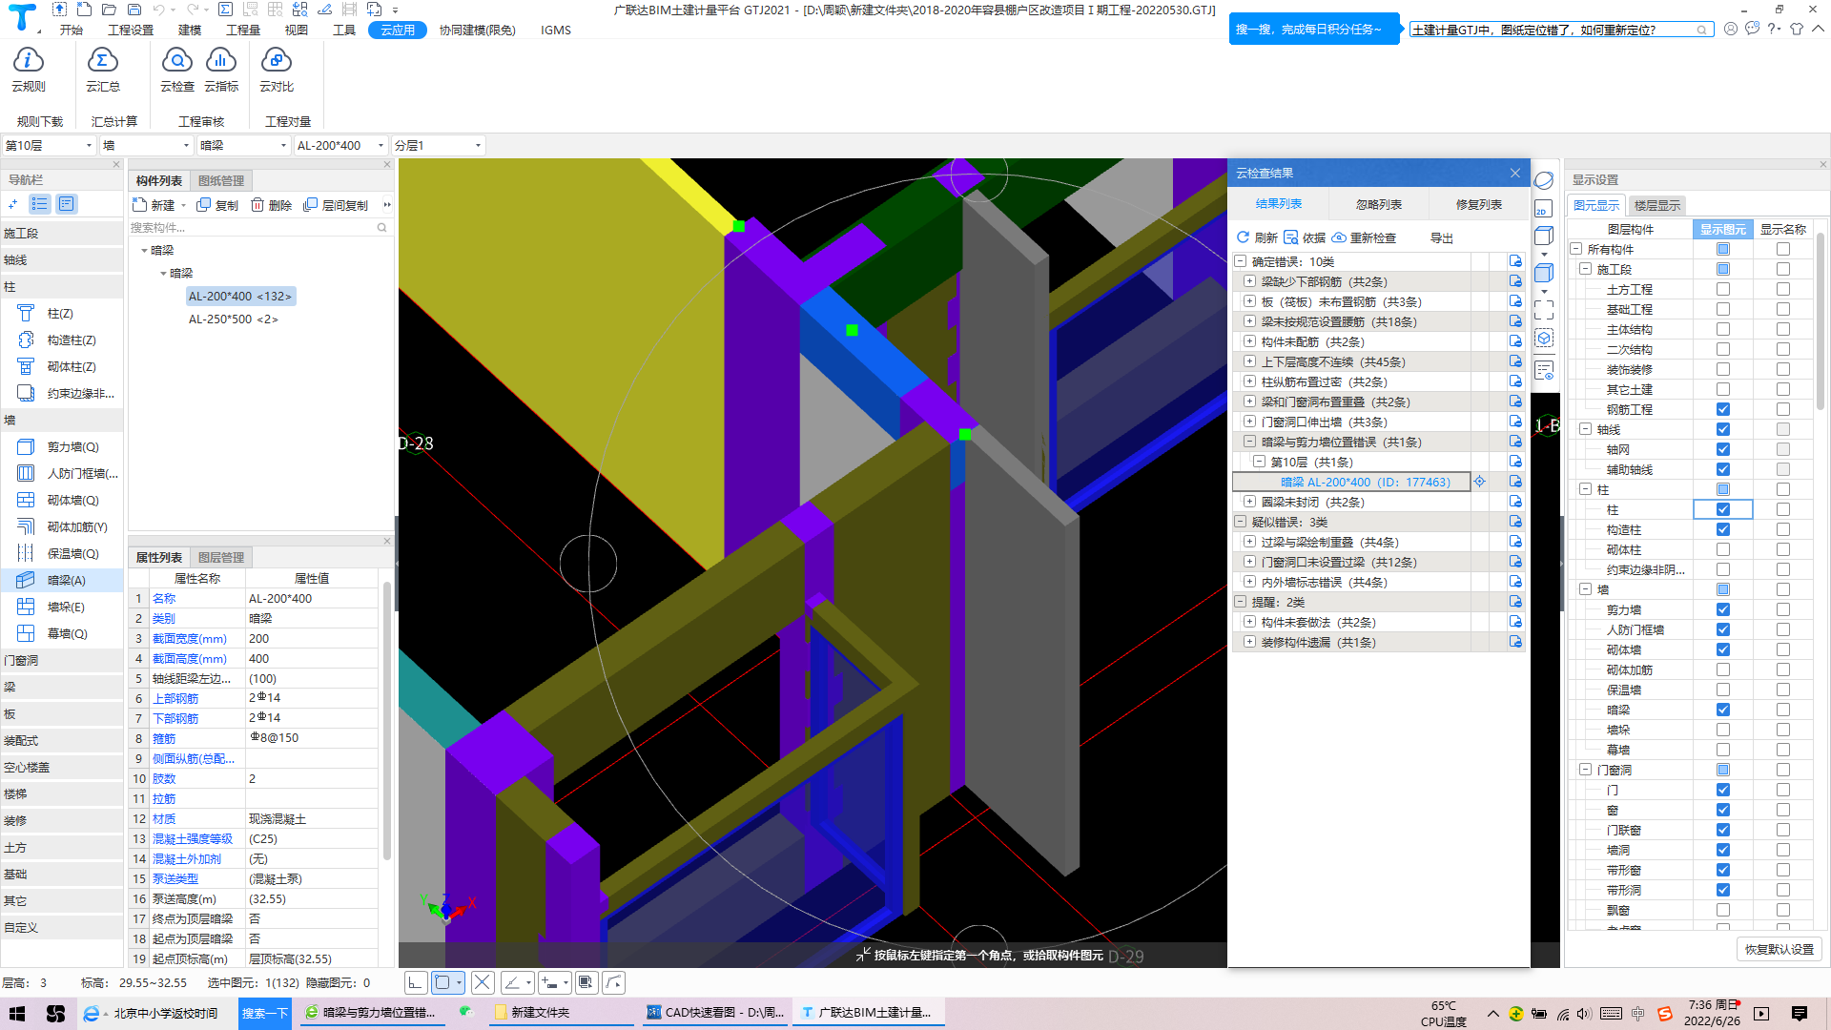Screen dimensions: 1831x1030
Task: Select the 砌体墙(Q) masonry wall component
Action: point(72,501)
